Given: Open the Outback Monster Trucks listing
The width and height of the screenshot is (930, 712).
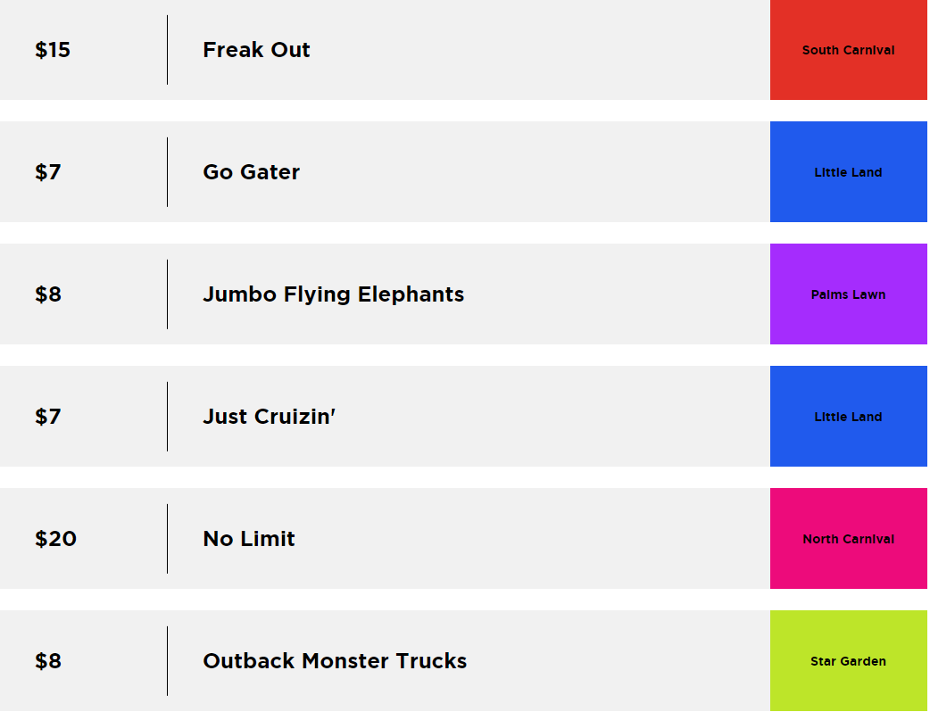Looking at the screenshot, I should click(x=335, y=661).
